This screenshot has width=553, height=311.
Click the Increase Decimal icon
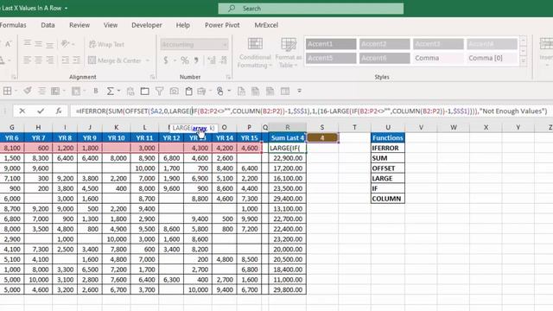tap(212, 60)
